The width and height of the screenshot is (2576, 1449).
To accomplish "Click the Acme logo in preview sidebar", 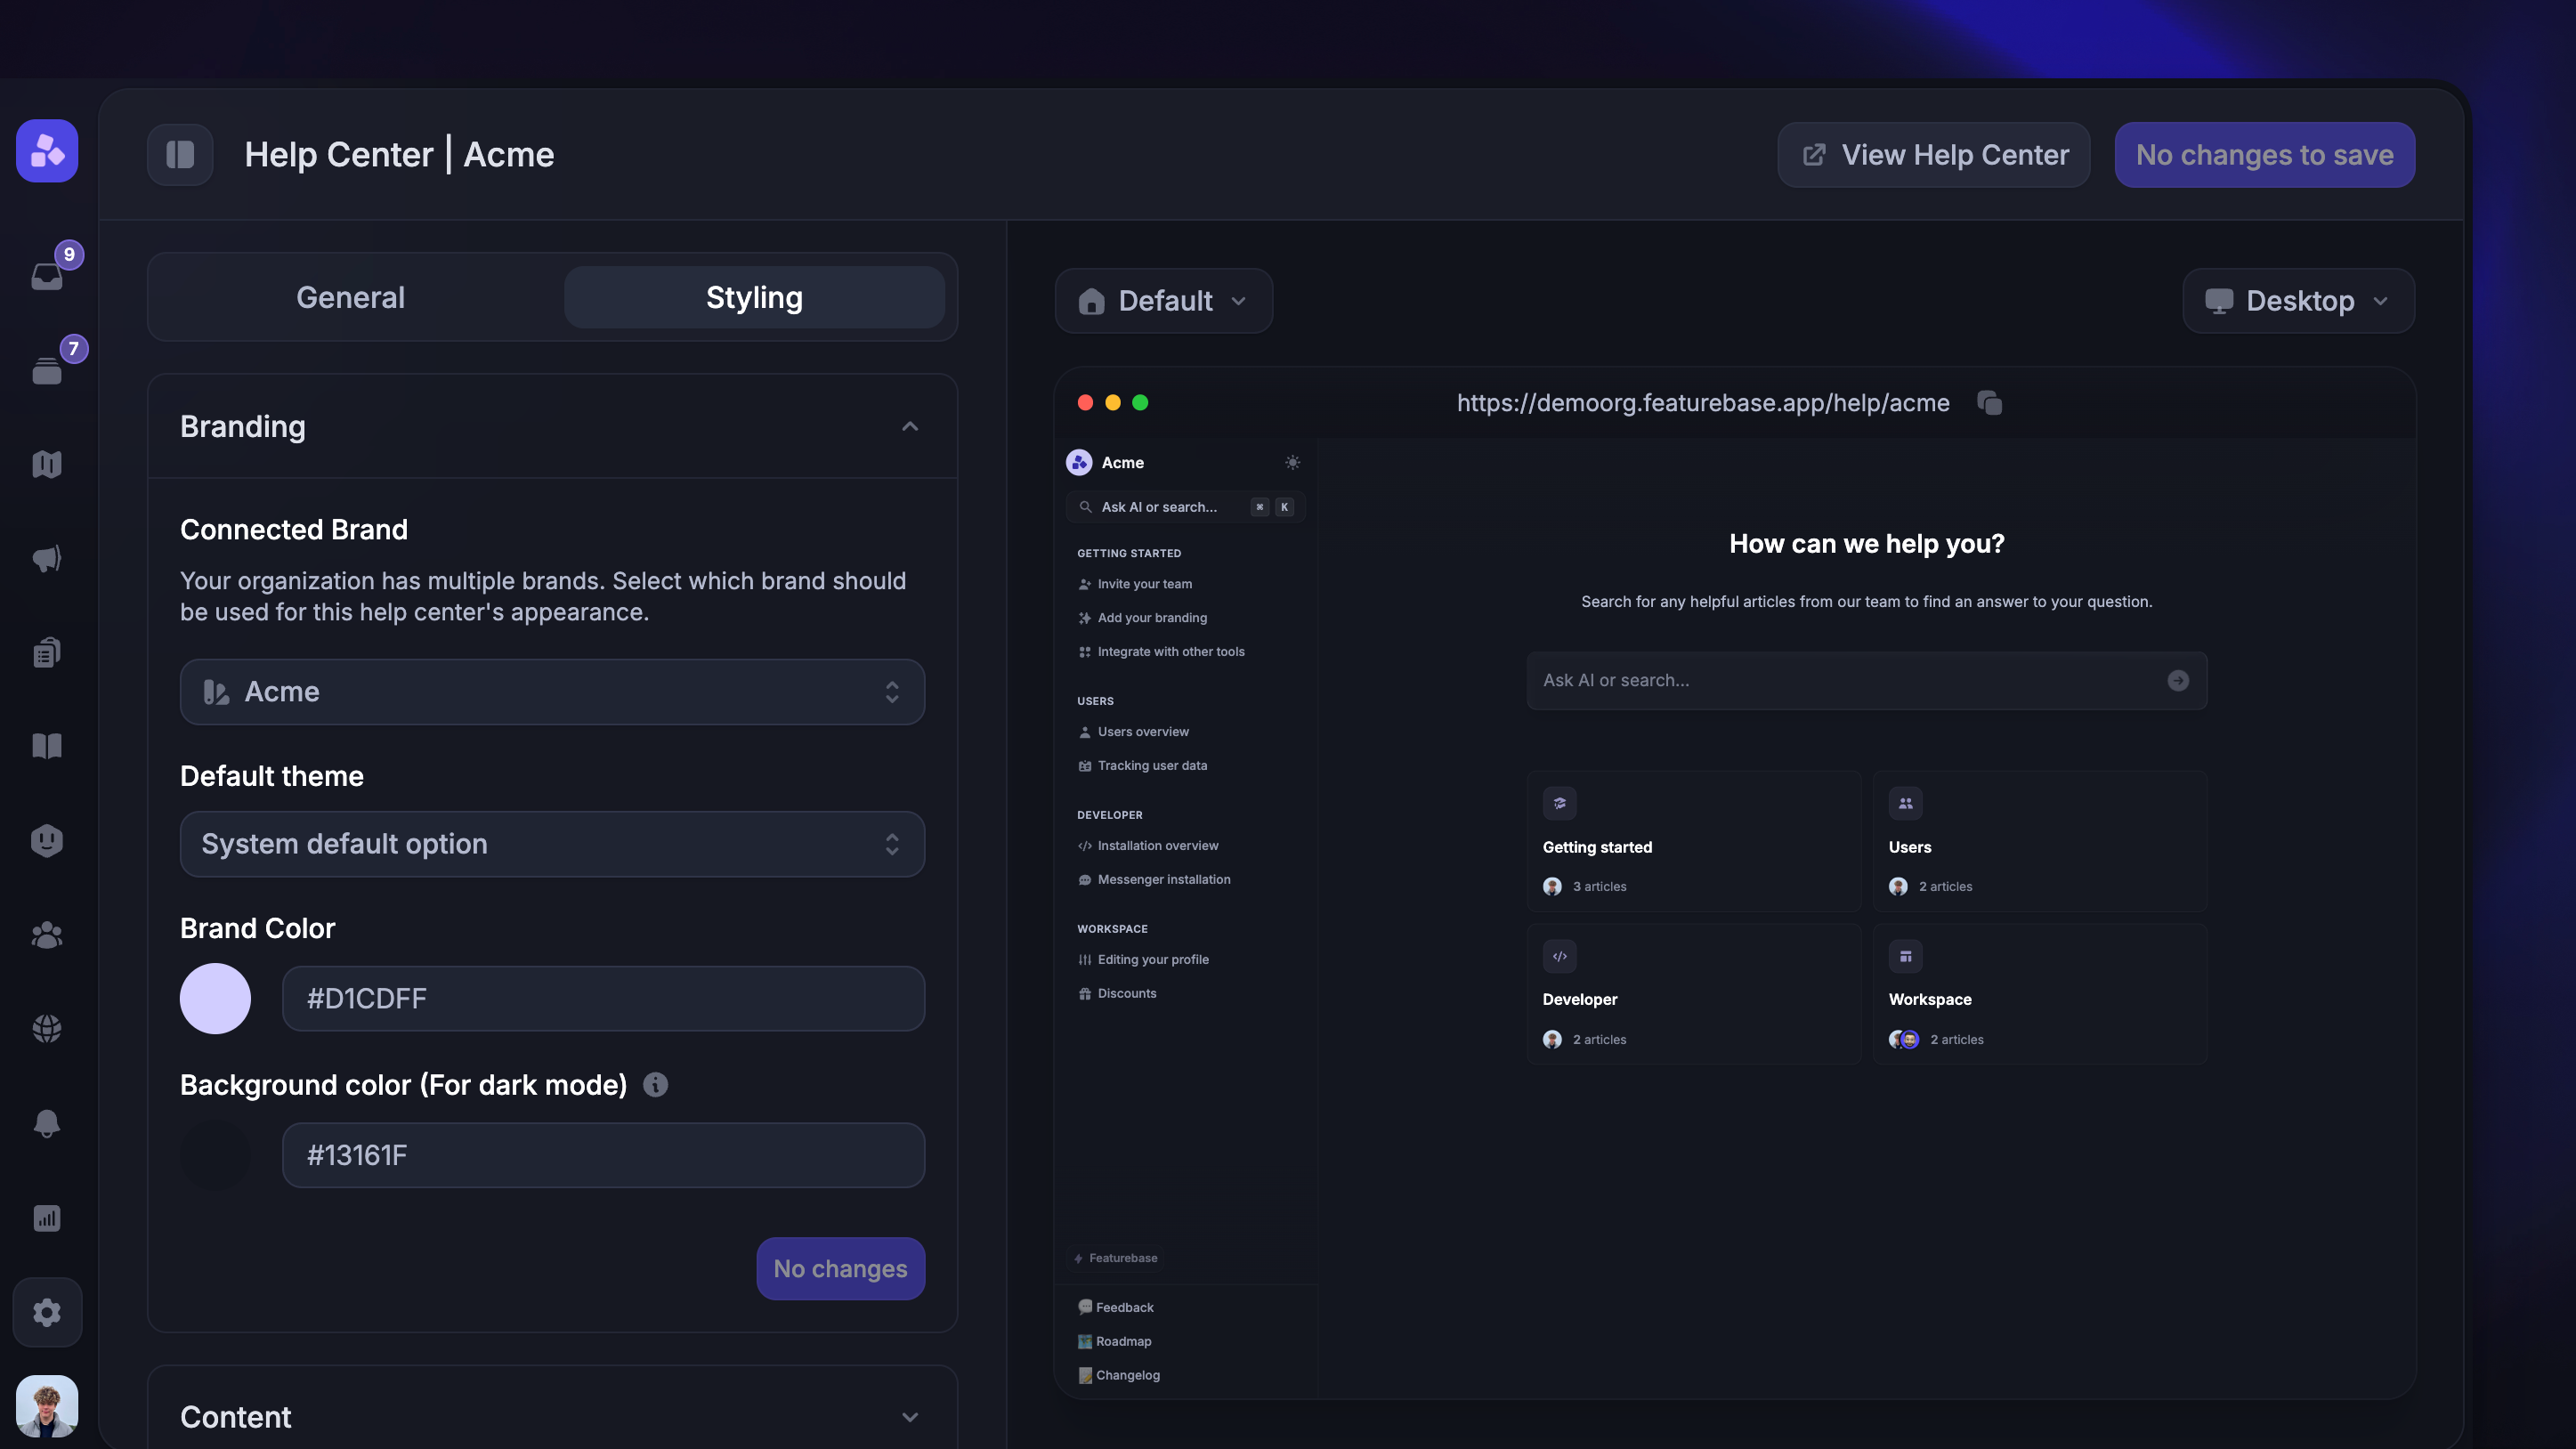I will (1079, 462).
